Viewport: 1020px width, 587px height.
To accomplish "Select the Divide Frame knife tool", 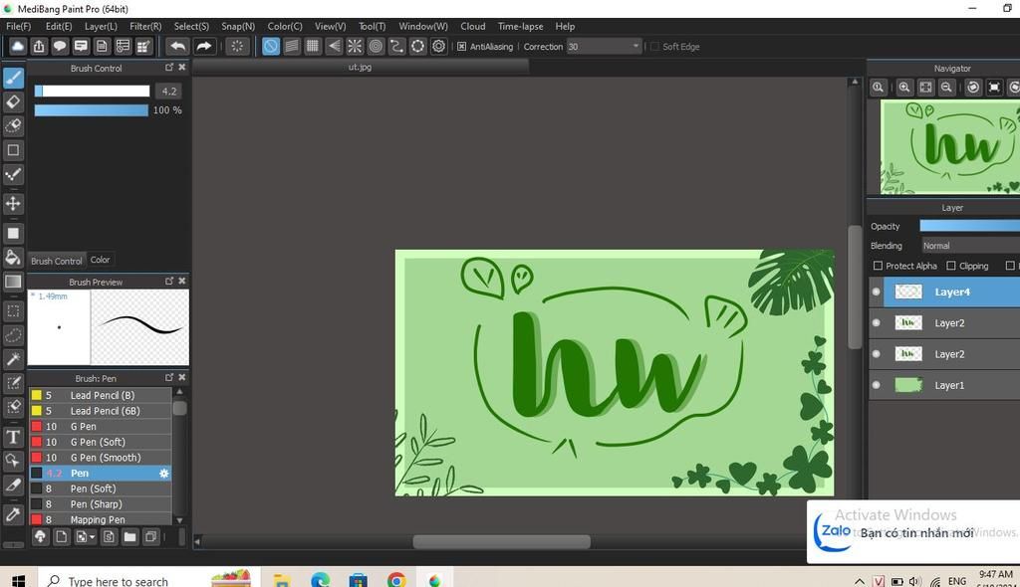I will (x=13, y=485).
